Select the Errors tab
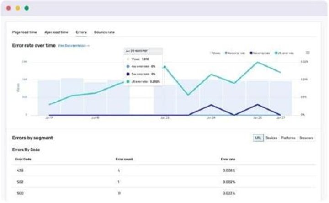329x203 pixels. point(81,32)
